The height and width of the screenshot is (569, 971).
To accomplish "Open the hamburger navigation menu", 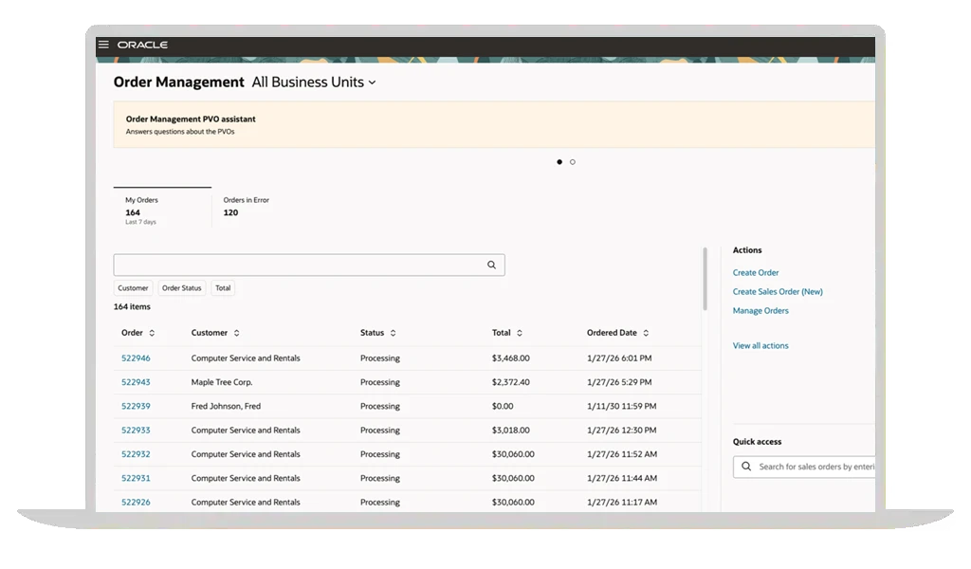I will [x=103, y=45].
